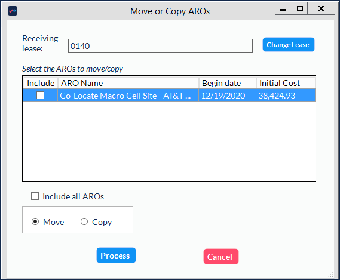Minimize the Move or Copy AROs window
The image size is (340, 280).
click(283, 9)
